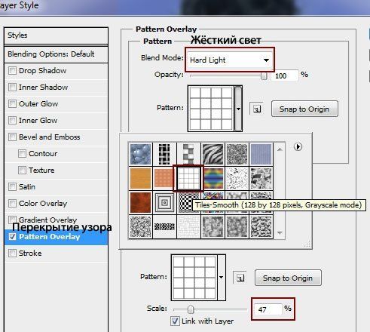370x332 pixels.
Task: Enable the Bevel and Emboss checkbox
Action: click(12, 137)
